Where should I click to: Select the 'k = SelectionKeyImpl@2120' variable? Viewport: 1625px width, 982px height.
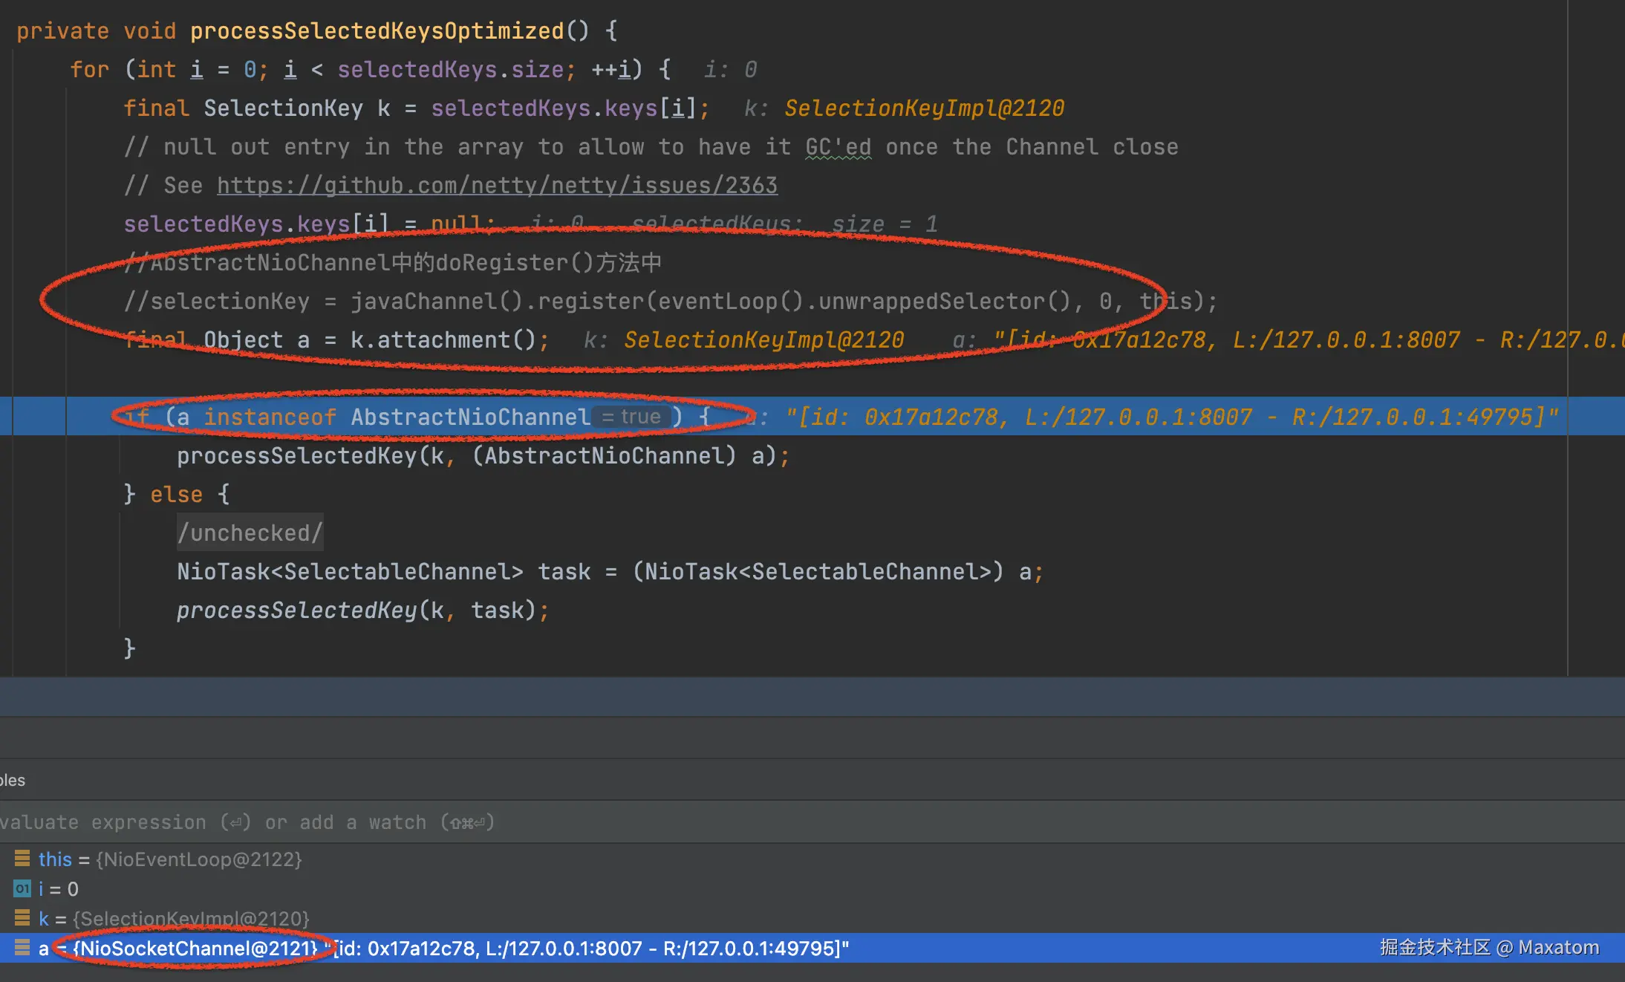174,918
